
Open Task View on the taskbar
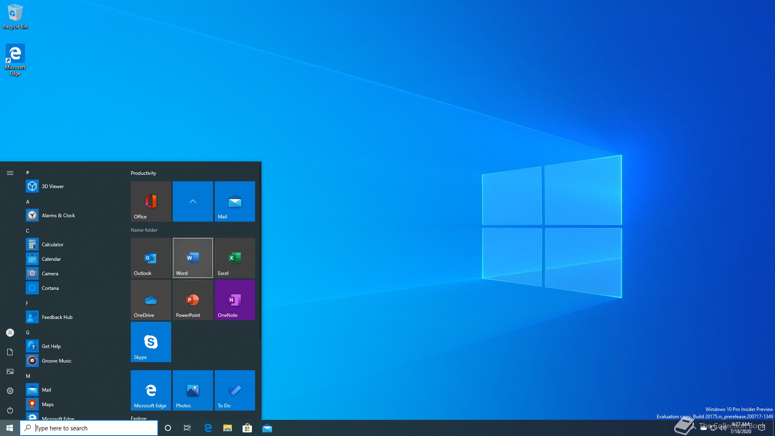pos(187,428)
